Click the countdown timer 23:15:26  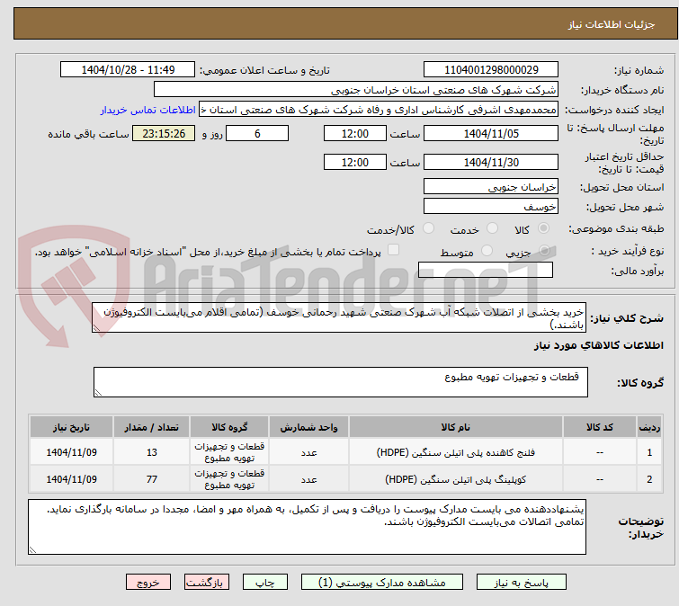[x=164, y=133]
